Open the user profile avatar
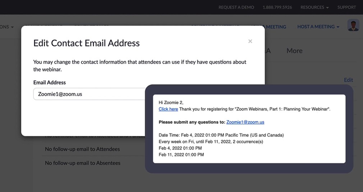 coord(353,25)
